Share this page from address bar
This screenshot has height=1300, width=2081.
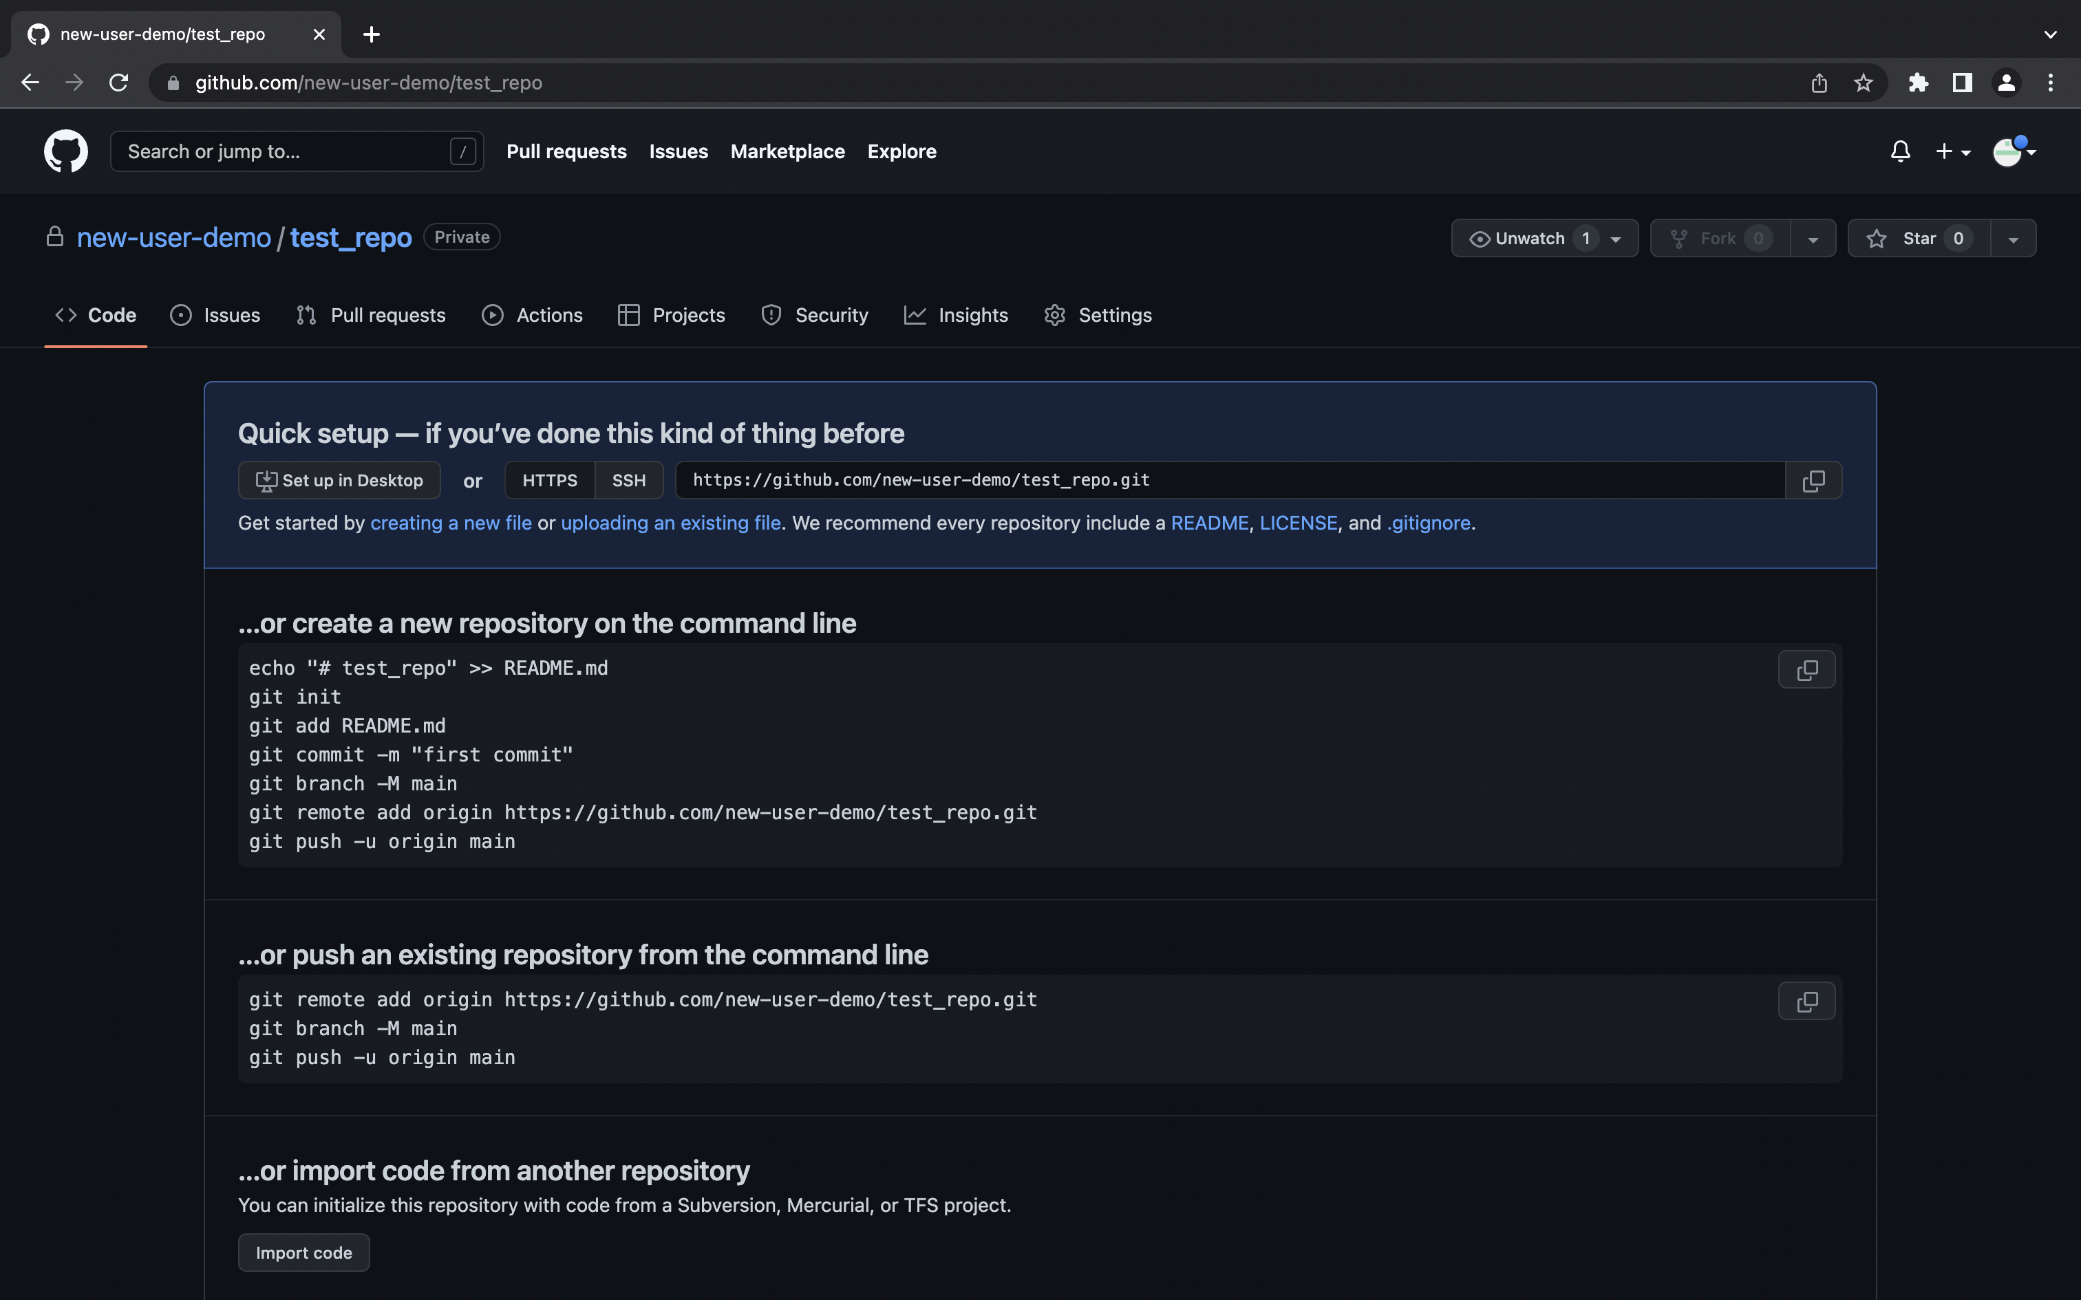(x=1819, y=83)
